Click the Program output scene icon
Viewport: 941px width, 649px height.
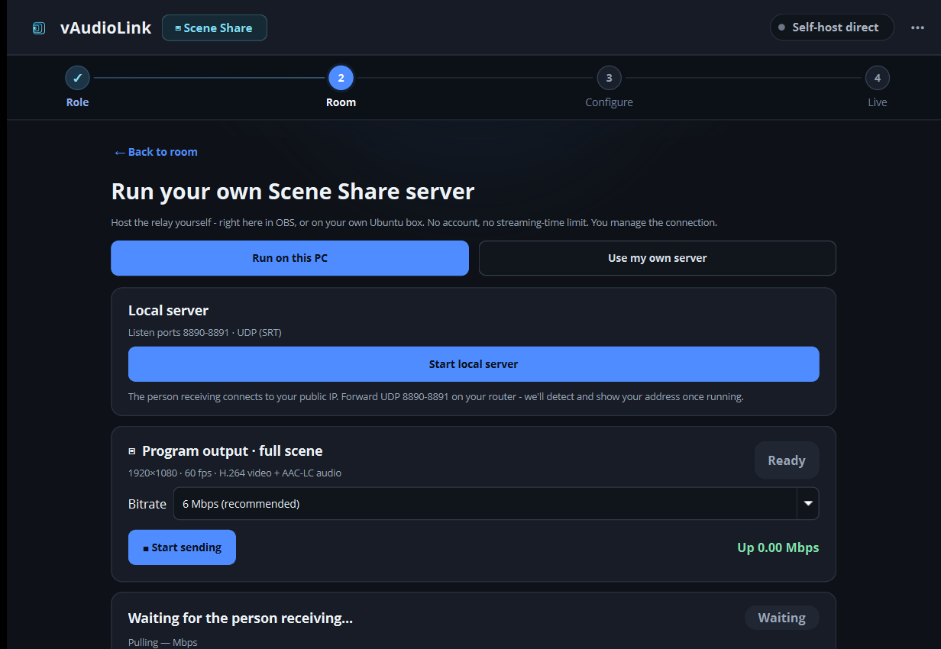pos(132,451)
